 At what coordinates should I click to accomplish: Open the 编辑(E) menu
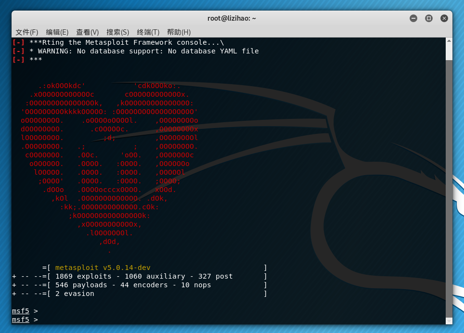coord(57,32)
